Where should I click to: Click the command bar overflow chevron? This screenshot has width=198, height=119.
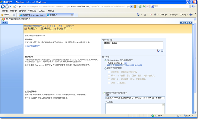pyautogui.click(x=196, y=13)
